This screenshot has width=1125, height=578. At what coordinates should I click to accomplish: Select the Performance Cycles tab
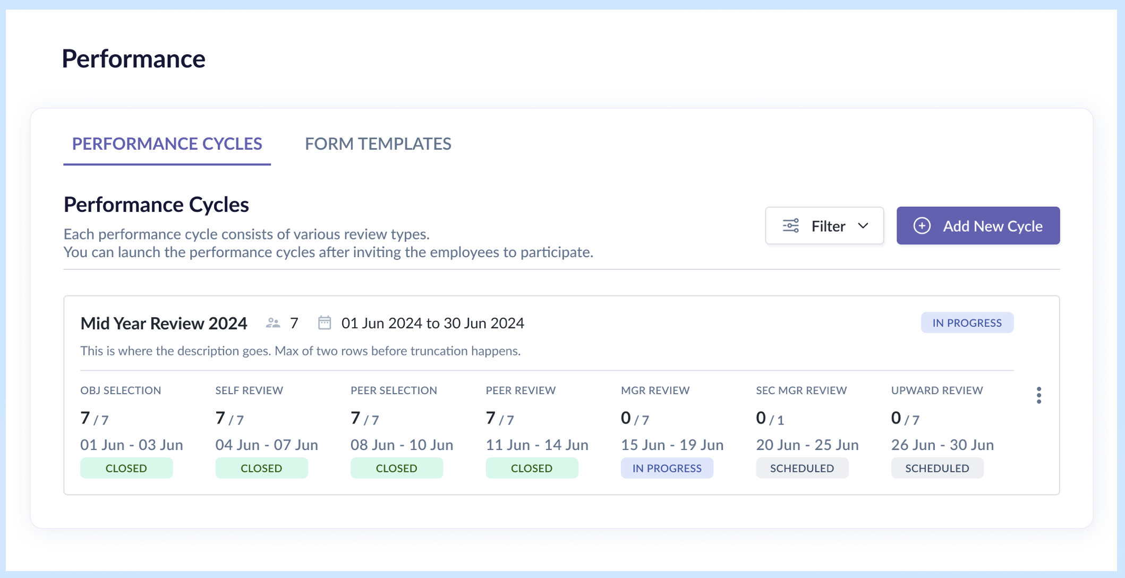[x=167, y=143]
